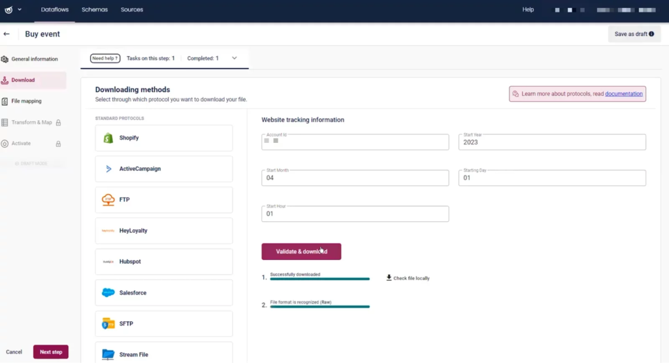Click the Next step button
Viewport: 669px width, 363px height.
51,352
